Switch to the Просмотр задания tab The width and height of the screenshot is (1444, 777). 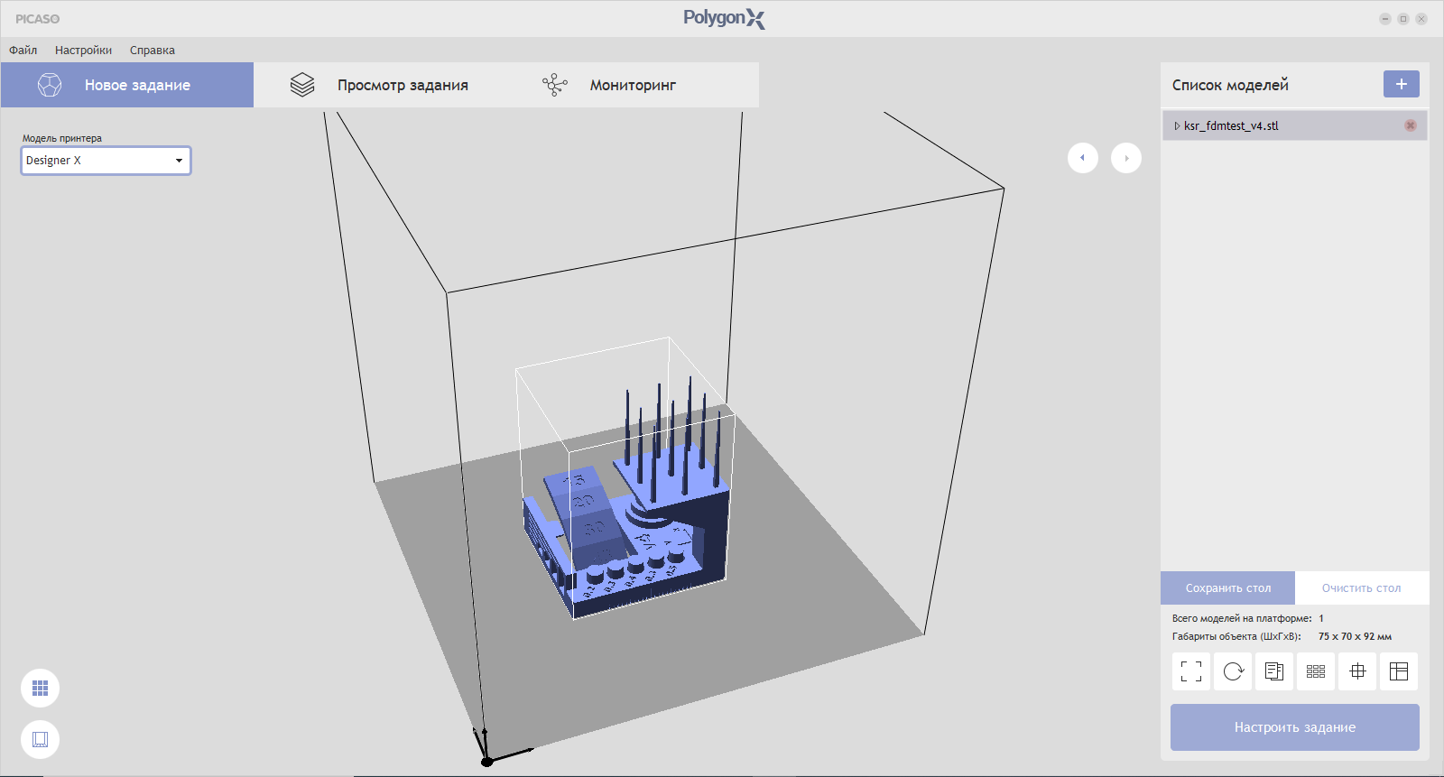coord(380,85)
